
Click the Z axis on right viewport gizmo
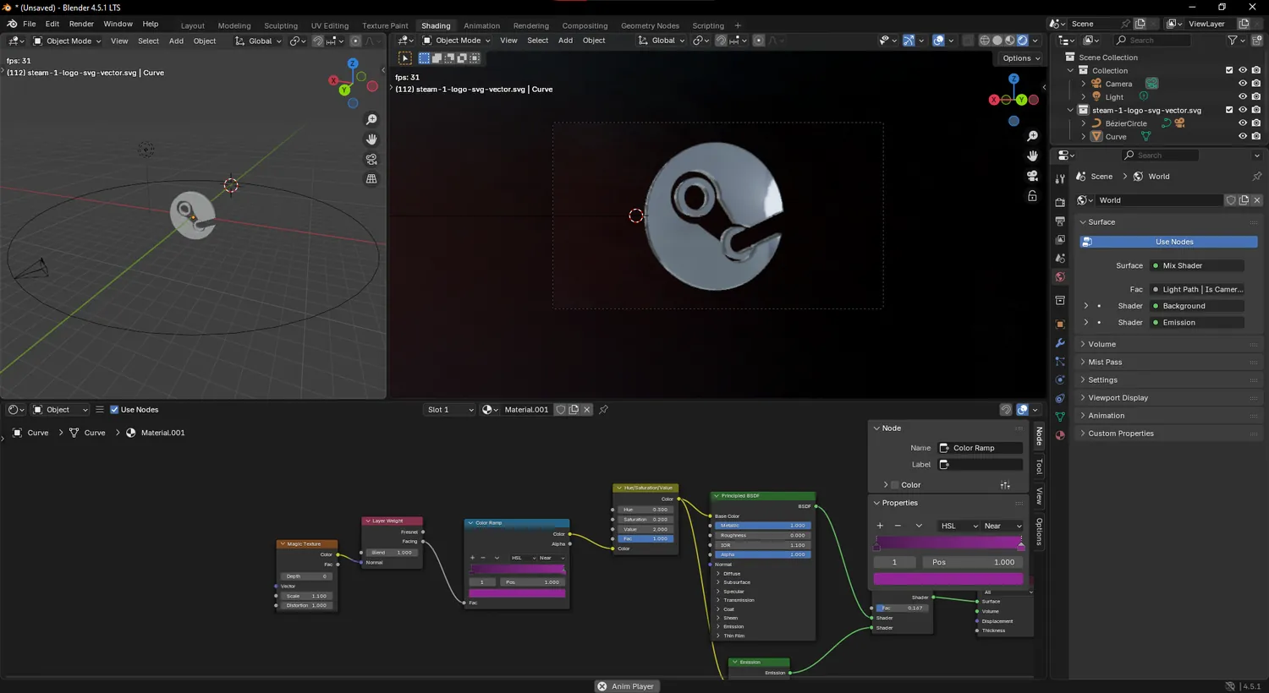tap(1014, 79)
